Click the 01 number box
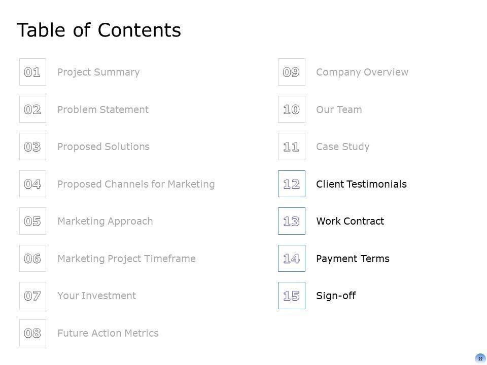 32,72
